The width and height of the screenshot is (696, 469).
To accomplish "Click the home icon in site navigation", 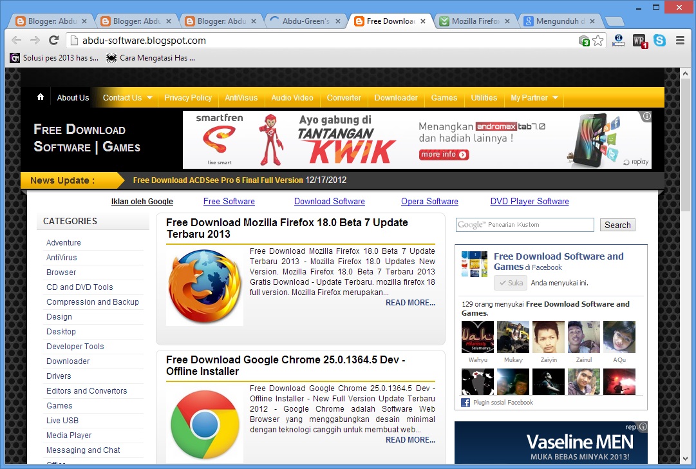I will 41,97.
